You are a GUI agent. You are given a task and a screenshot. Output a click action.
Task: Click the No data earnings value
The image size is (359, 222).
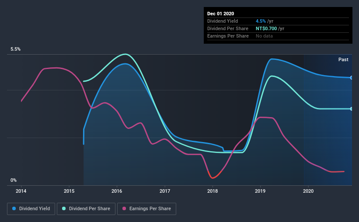(x=264, y=36)
